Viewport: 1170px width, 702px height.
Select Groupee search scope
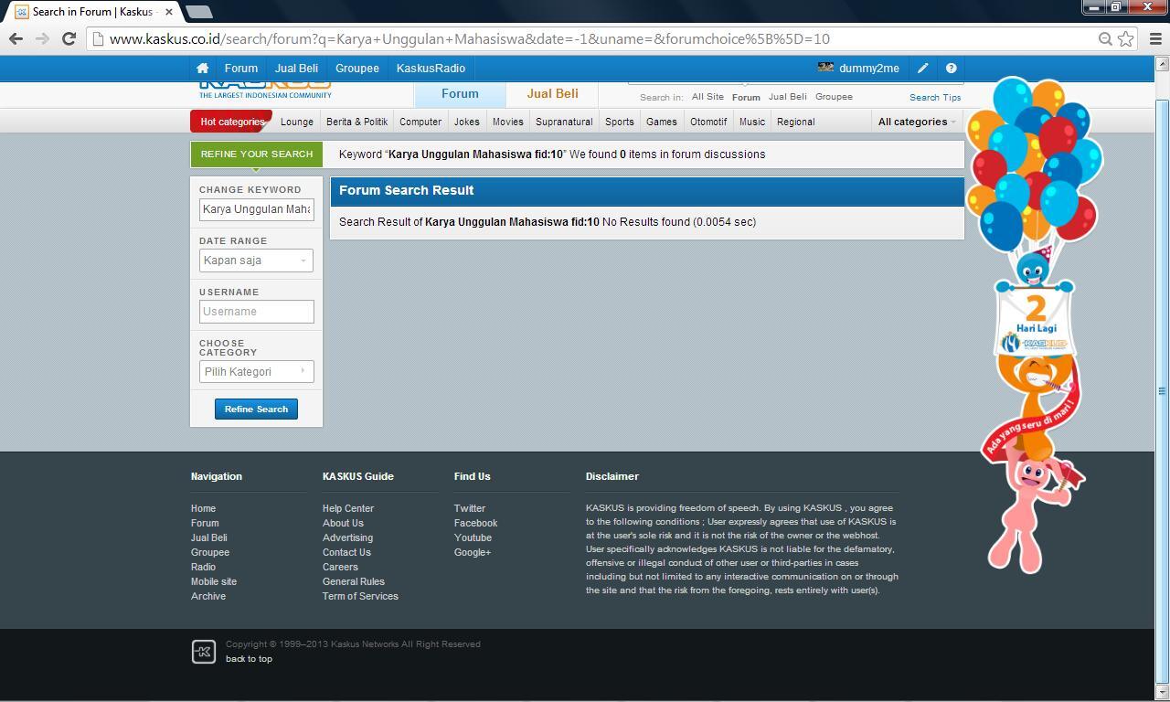pyautogui.click(x=834, y=97)
